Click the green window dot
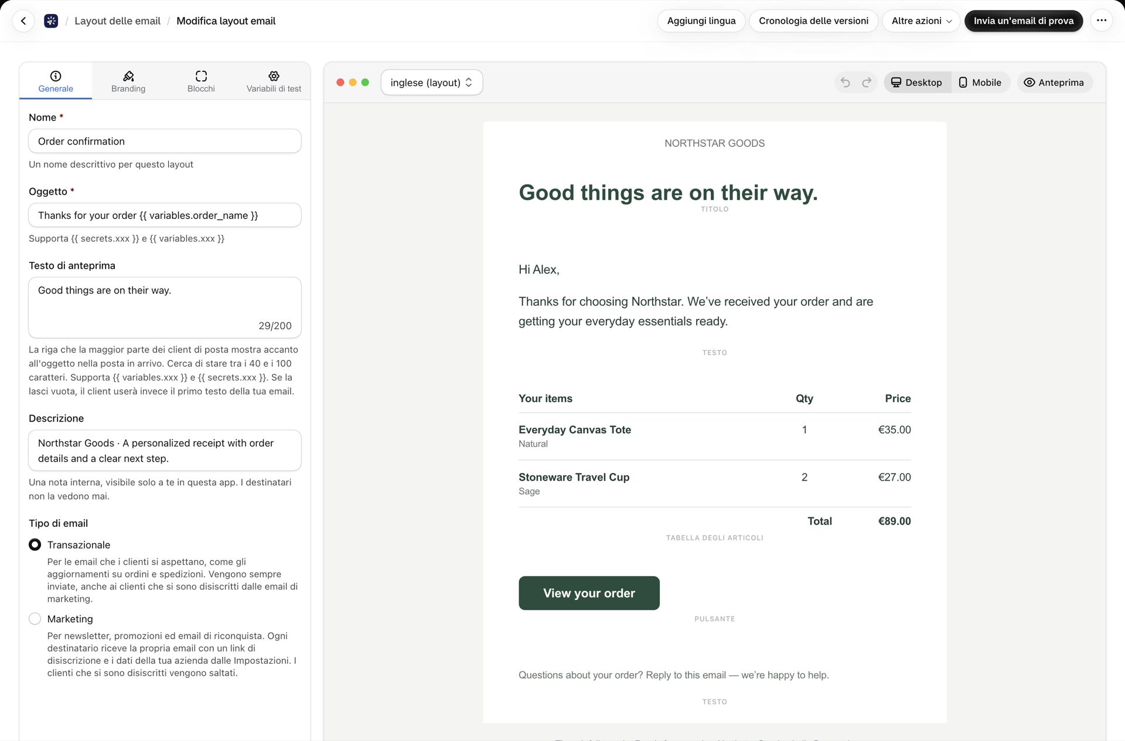Viewport: 1125px width, 741px height. (365, 83)
